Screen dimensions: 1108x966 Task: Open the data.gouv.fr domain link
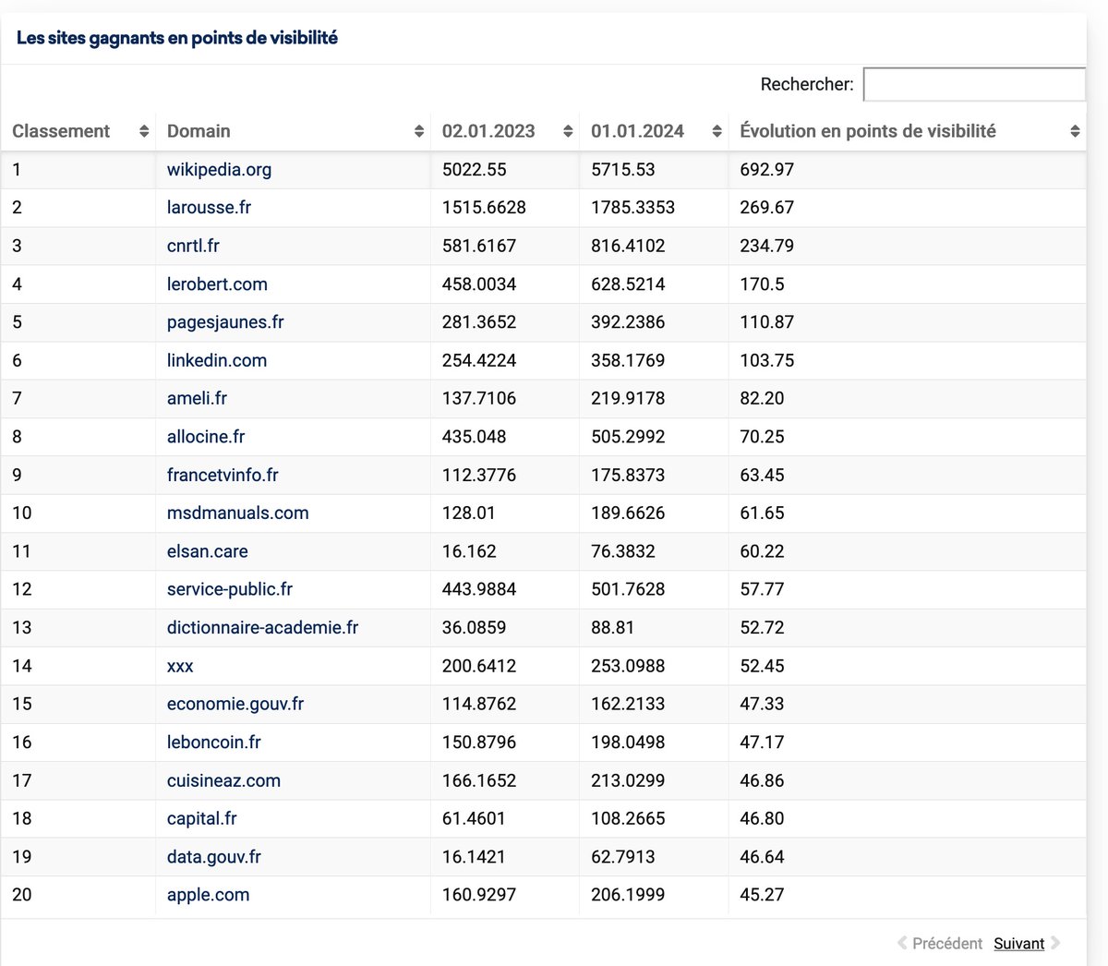point(214,857)
